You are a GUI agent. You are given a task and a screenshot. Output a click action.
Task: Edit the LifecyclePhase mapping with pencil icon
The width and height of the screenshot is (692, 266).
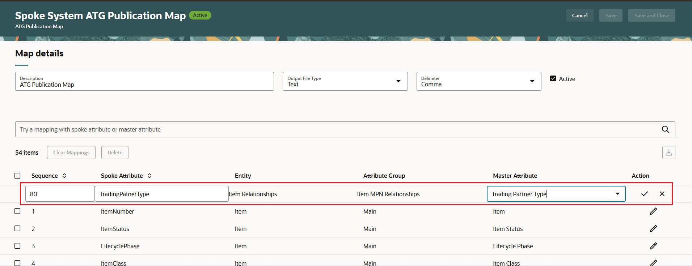tap(653, 246)
